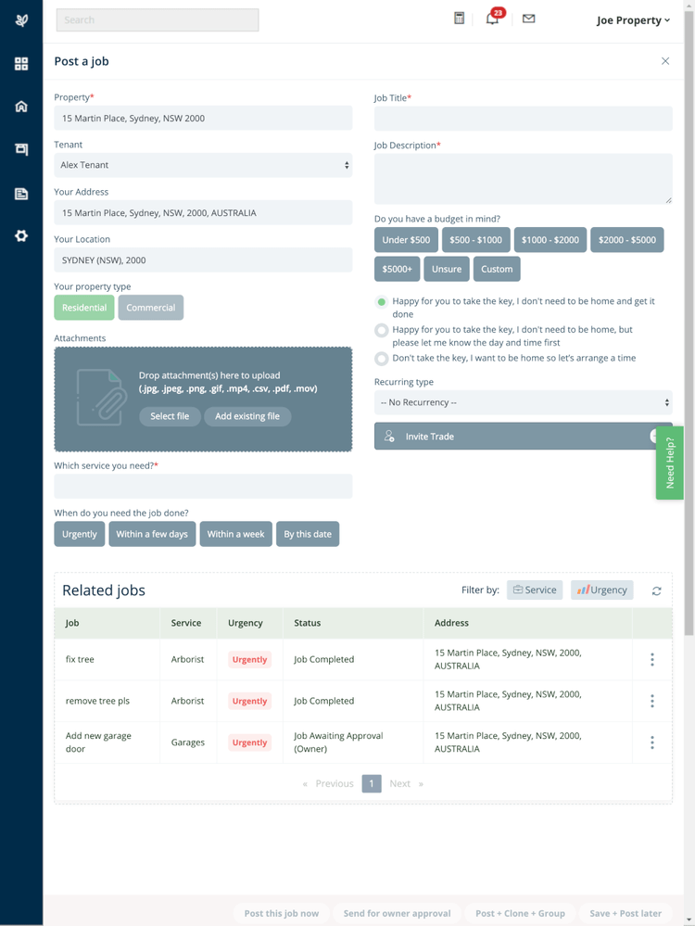The image size is (695, 926).
Task: Focus the Which service you need field
Action: click(203, 486)
